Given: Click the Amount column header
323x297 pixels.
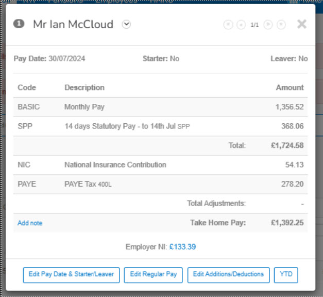Looking at the screenshot, I should (x=290, y=87).
